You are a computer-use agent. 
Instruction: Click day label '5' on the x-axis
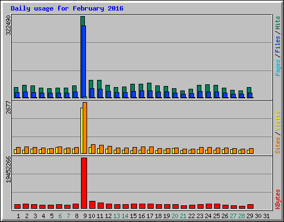[x=52, y=216]
